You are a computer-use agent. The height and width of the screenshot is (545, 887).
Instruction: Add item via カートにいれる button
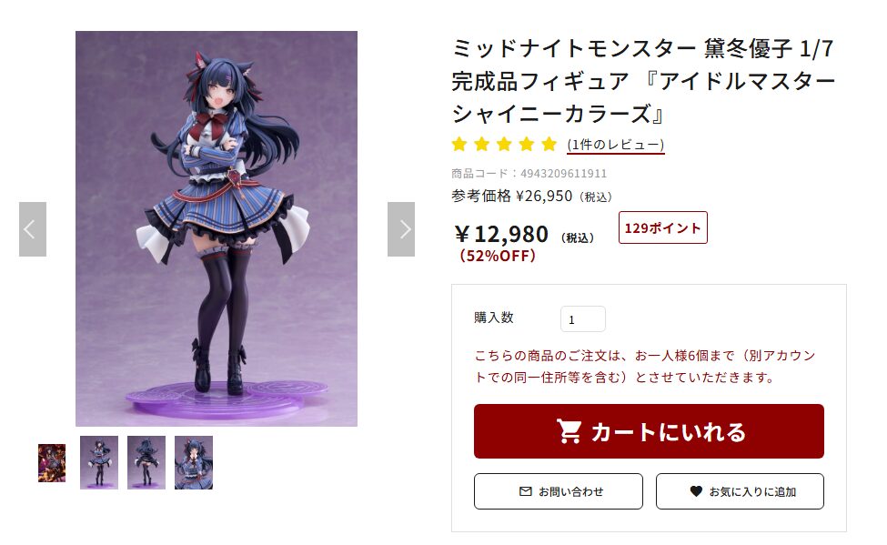point(649,431)
